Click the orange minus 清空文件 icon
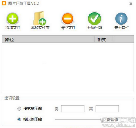The image size is (136, 128). [68, 19]
